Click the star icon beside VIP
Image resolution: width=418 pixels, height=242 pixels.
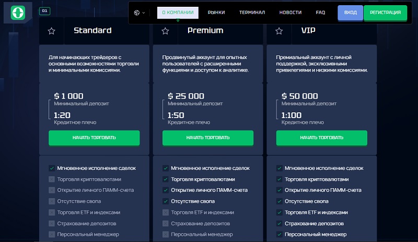279,31
